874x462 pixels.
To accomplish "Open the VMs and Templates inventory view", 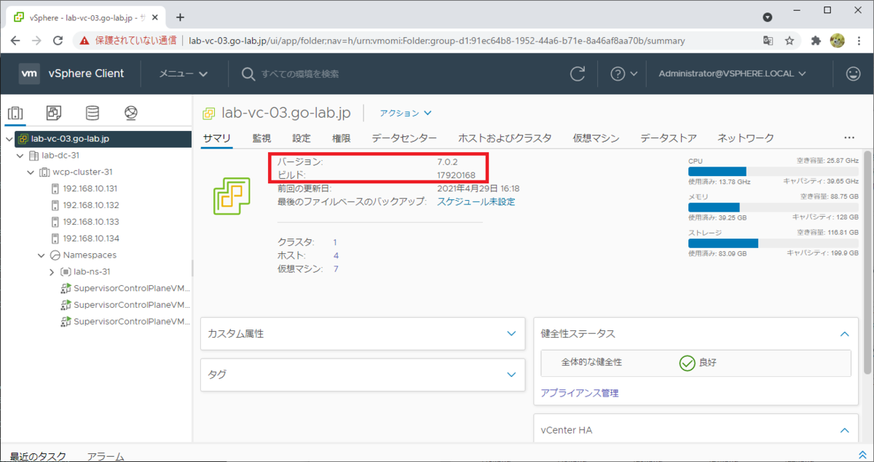I will pyautogui.click(x=52, y=113).
